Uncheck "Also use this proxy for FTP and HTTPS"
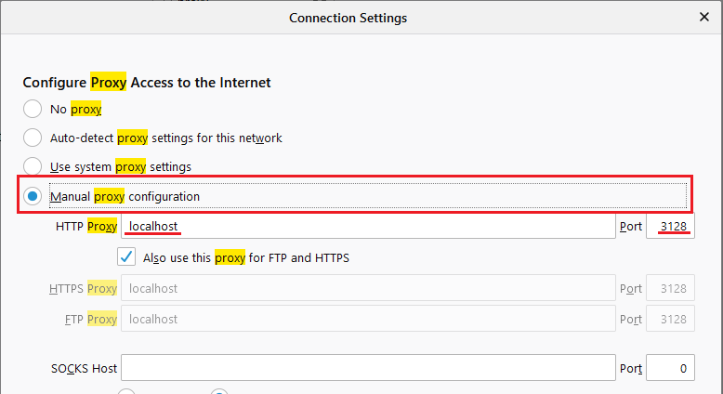The width and height of the screenshot is (723, 394). coord(126,257)
